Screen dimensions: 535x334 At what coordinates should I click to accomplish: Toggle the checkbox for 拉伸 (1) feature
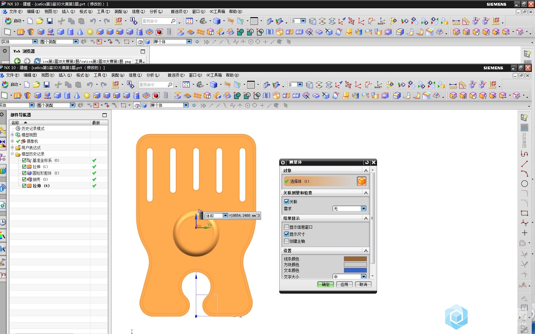coord(24,167)
